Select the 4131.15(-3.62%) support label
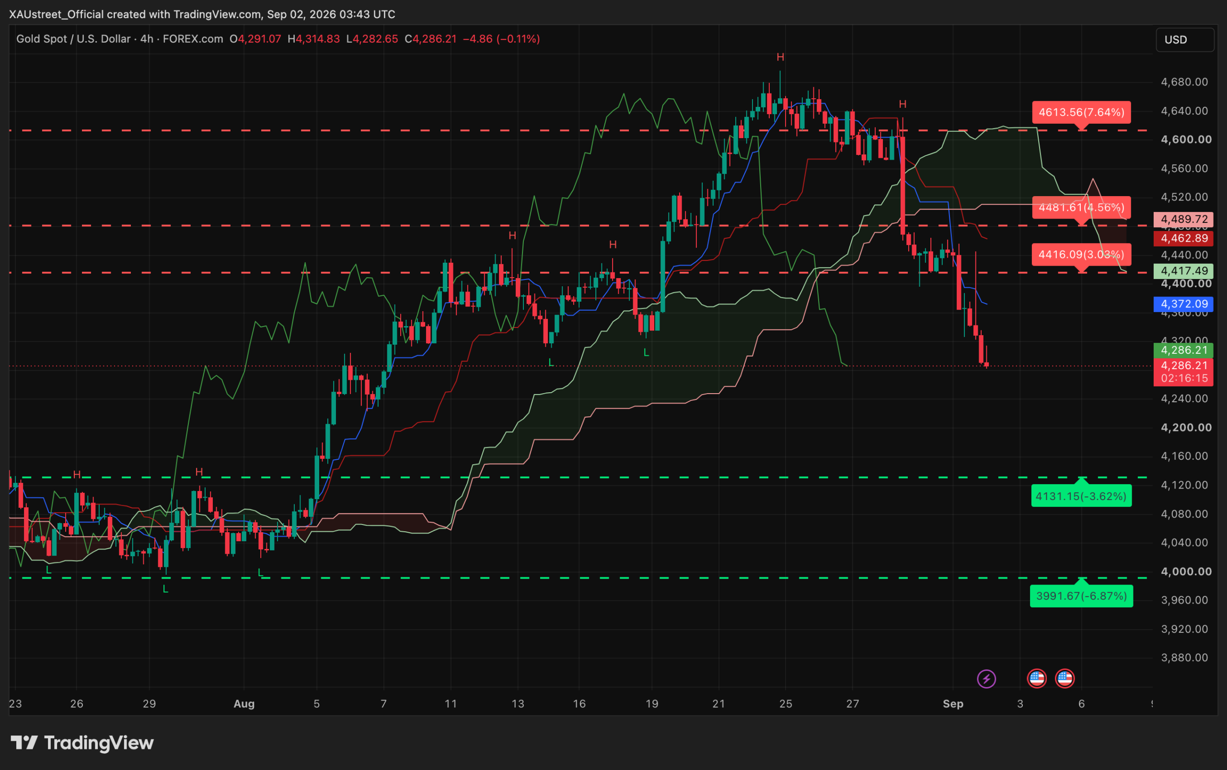 pos(1081,496)
